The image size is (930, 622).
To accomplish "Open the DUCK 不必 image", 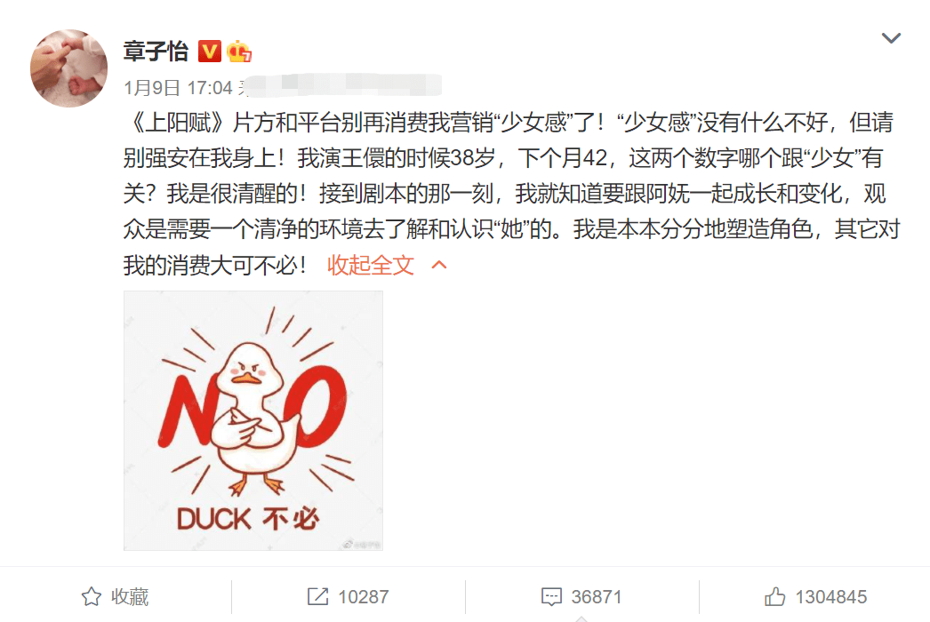I will point(253,420).
